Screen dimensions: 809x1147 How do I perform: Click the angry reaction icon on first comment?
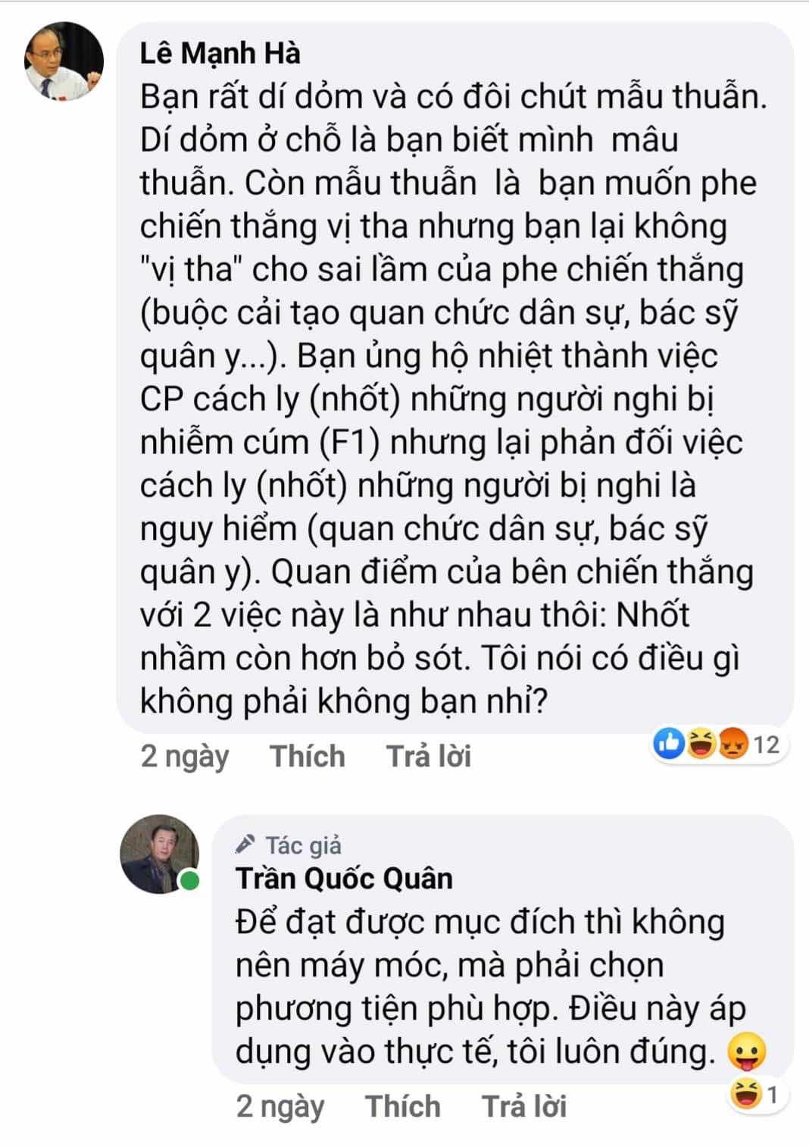coord(732,744)
